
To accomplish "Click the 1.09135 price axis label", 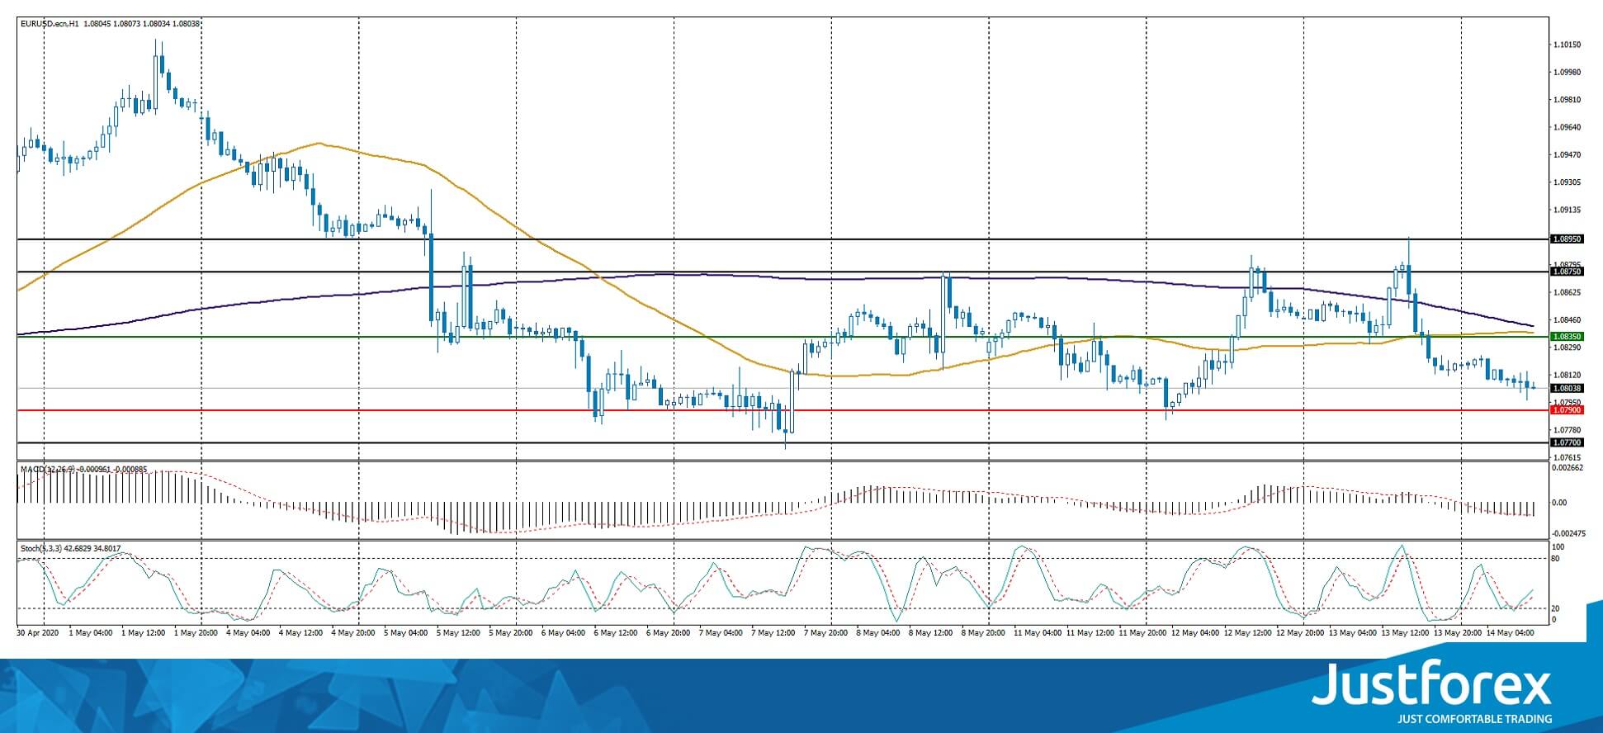I will tap(1567, 210).
